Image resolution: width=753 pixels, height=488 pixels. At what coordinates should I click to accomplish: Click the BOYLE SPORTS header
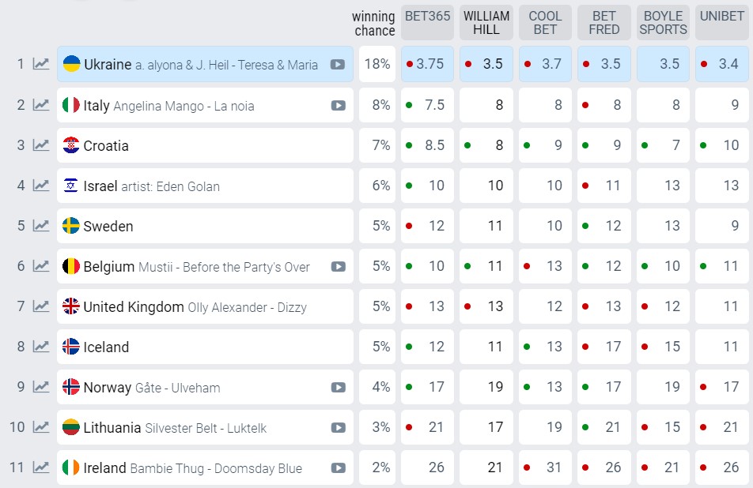(x=664, y=22)
